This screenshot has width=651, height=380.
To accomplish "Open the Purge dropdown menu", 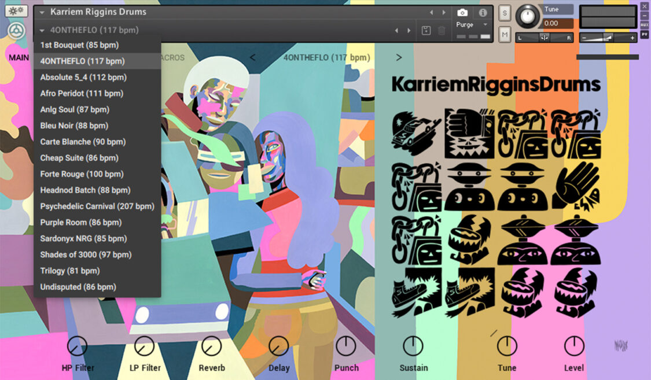I will tap(472, 25).
